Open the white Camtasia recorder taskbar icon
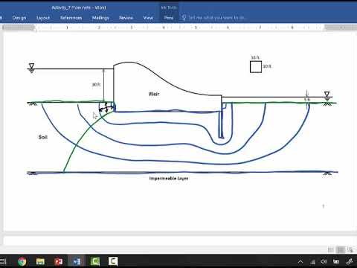 [x=113, y=261]
